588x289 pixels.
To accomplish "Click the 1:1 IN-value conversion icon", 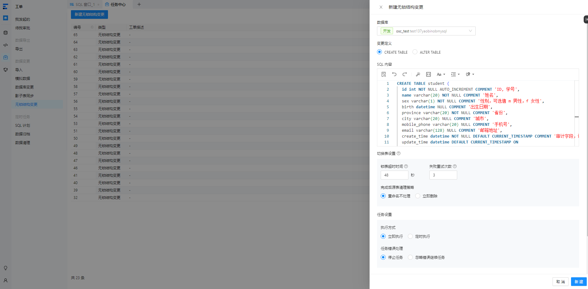I will (429, 74).
